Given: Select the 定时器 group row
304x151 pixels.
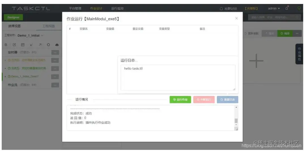Looking at the screenshot, I should click(x=32, y=53).
